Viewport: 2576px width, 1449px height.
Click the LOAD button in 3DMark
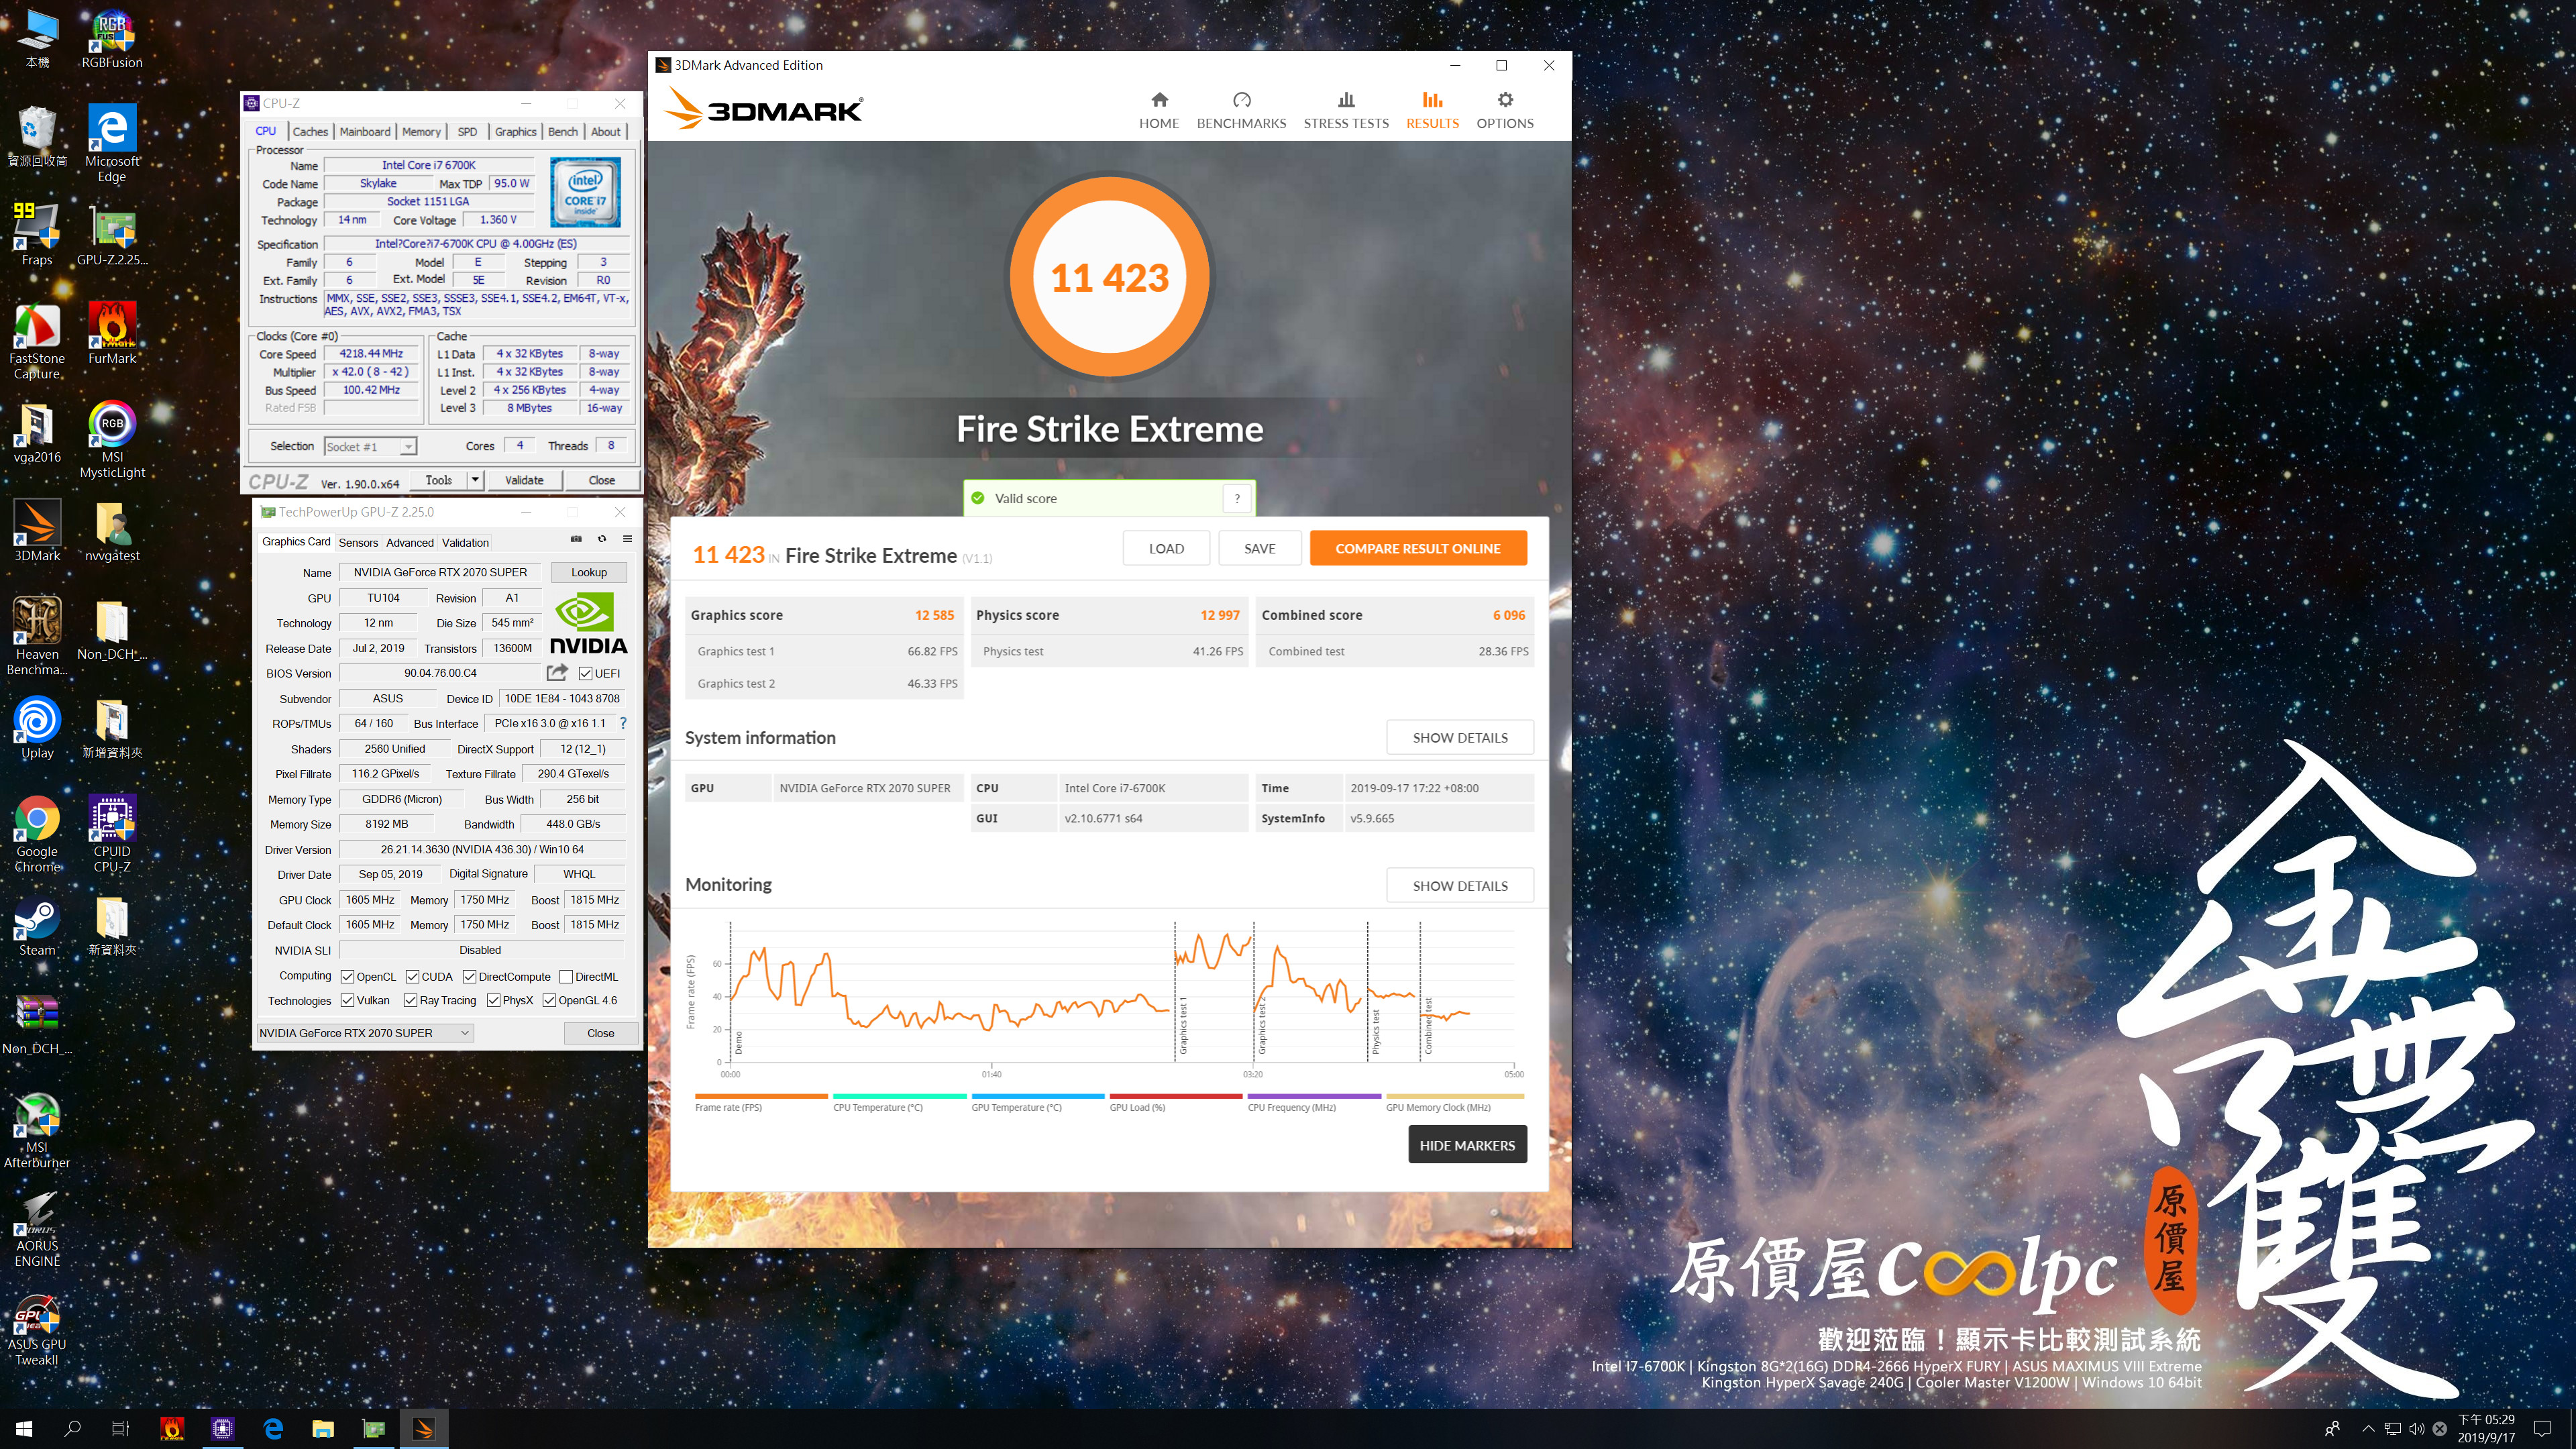[x=1166, y=548]
